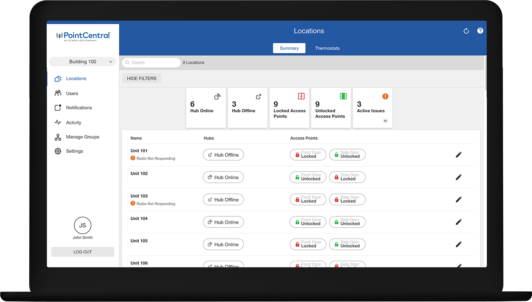Click the refresh icon in header
Screen dimensions: 532x302
pyautogui.click(x=466, y=31)
